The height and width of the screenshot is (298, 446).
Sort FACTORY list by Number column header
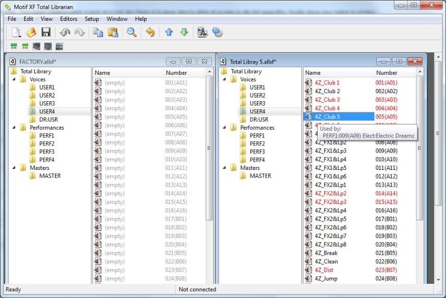point(184,73)
